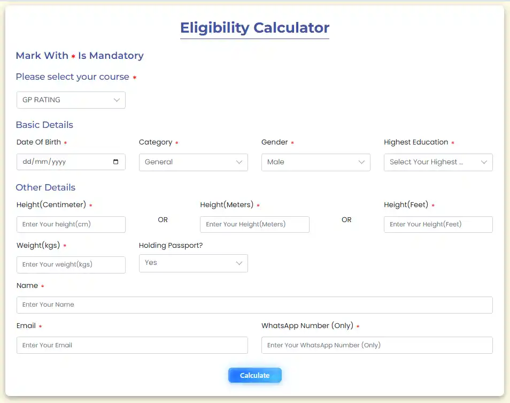Select the Height in Feet field
Image resolution: width=510 pixels, height=403 pixels.
438,224
